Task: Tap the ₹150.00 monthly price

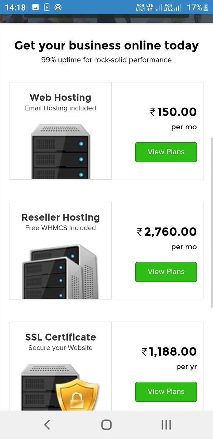Action: click(174, 112)
